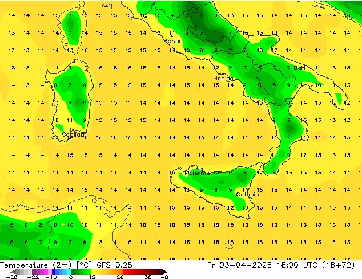Select the 'GFS 0.25' model label
The height and width of the screenshot is (279, 362).
114,265
